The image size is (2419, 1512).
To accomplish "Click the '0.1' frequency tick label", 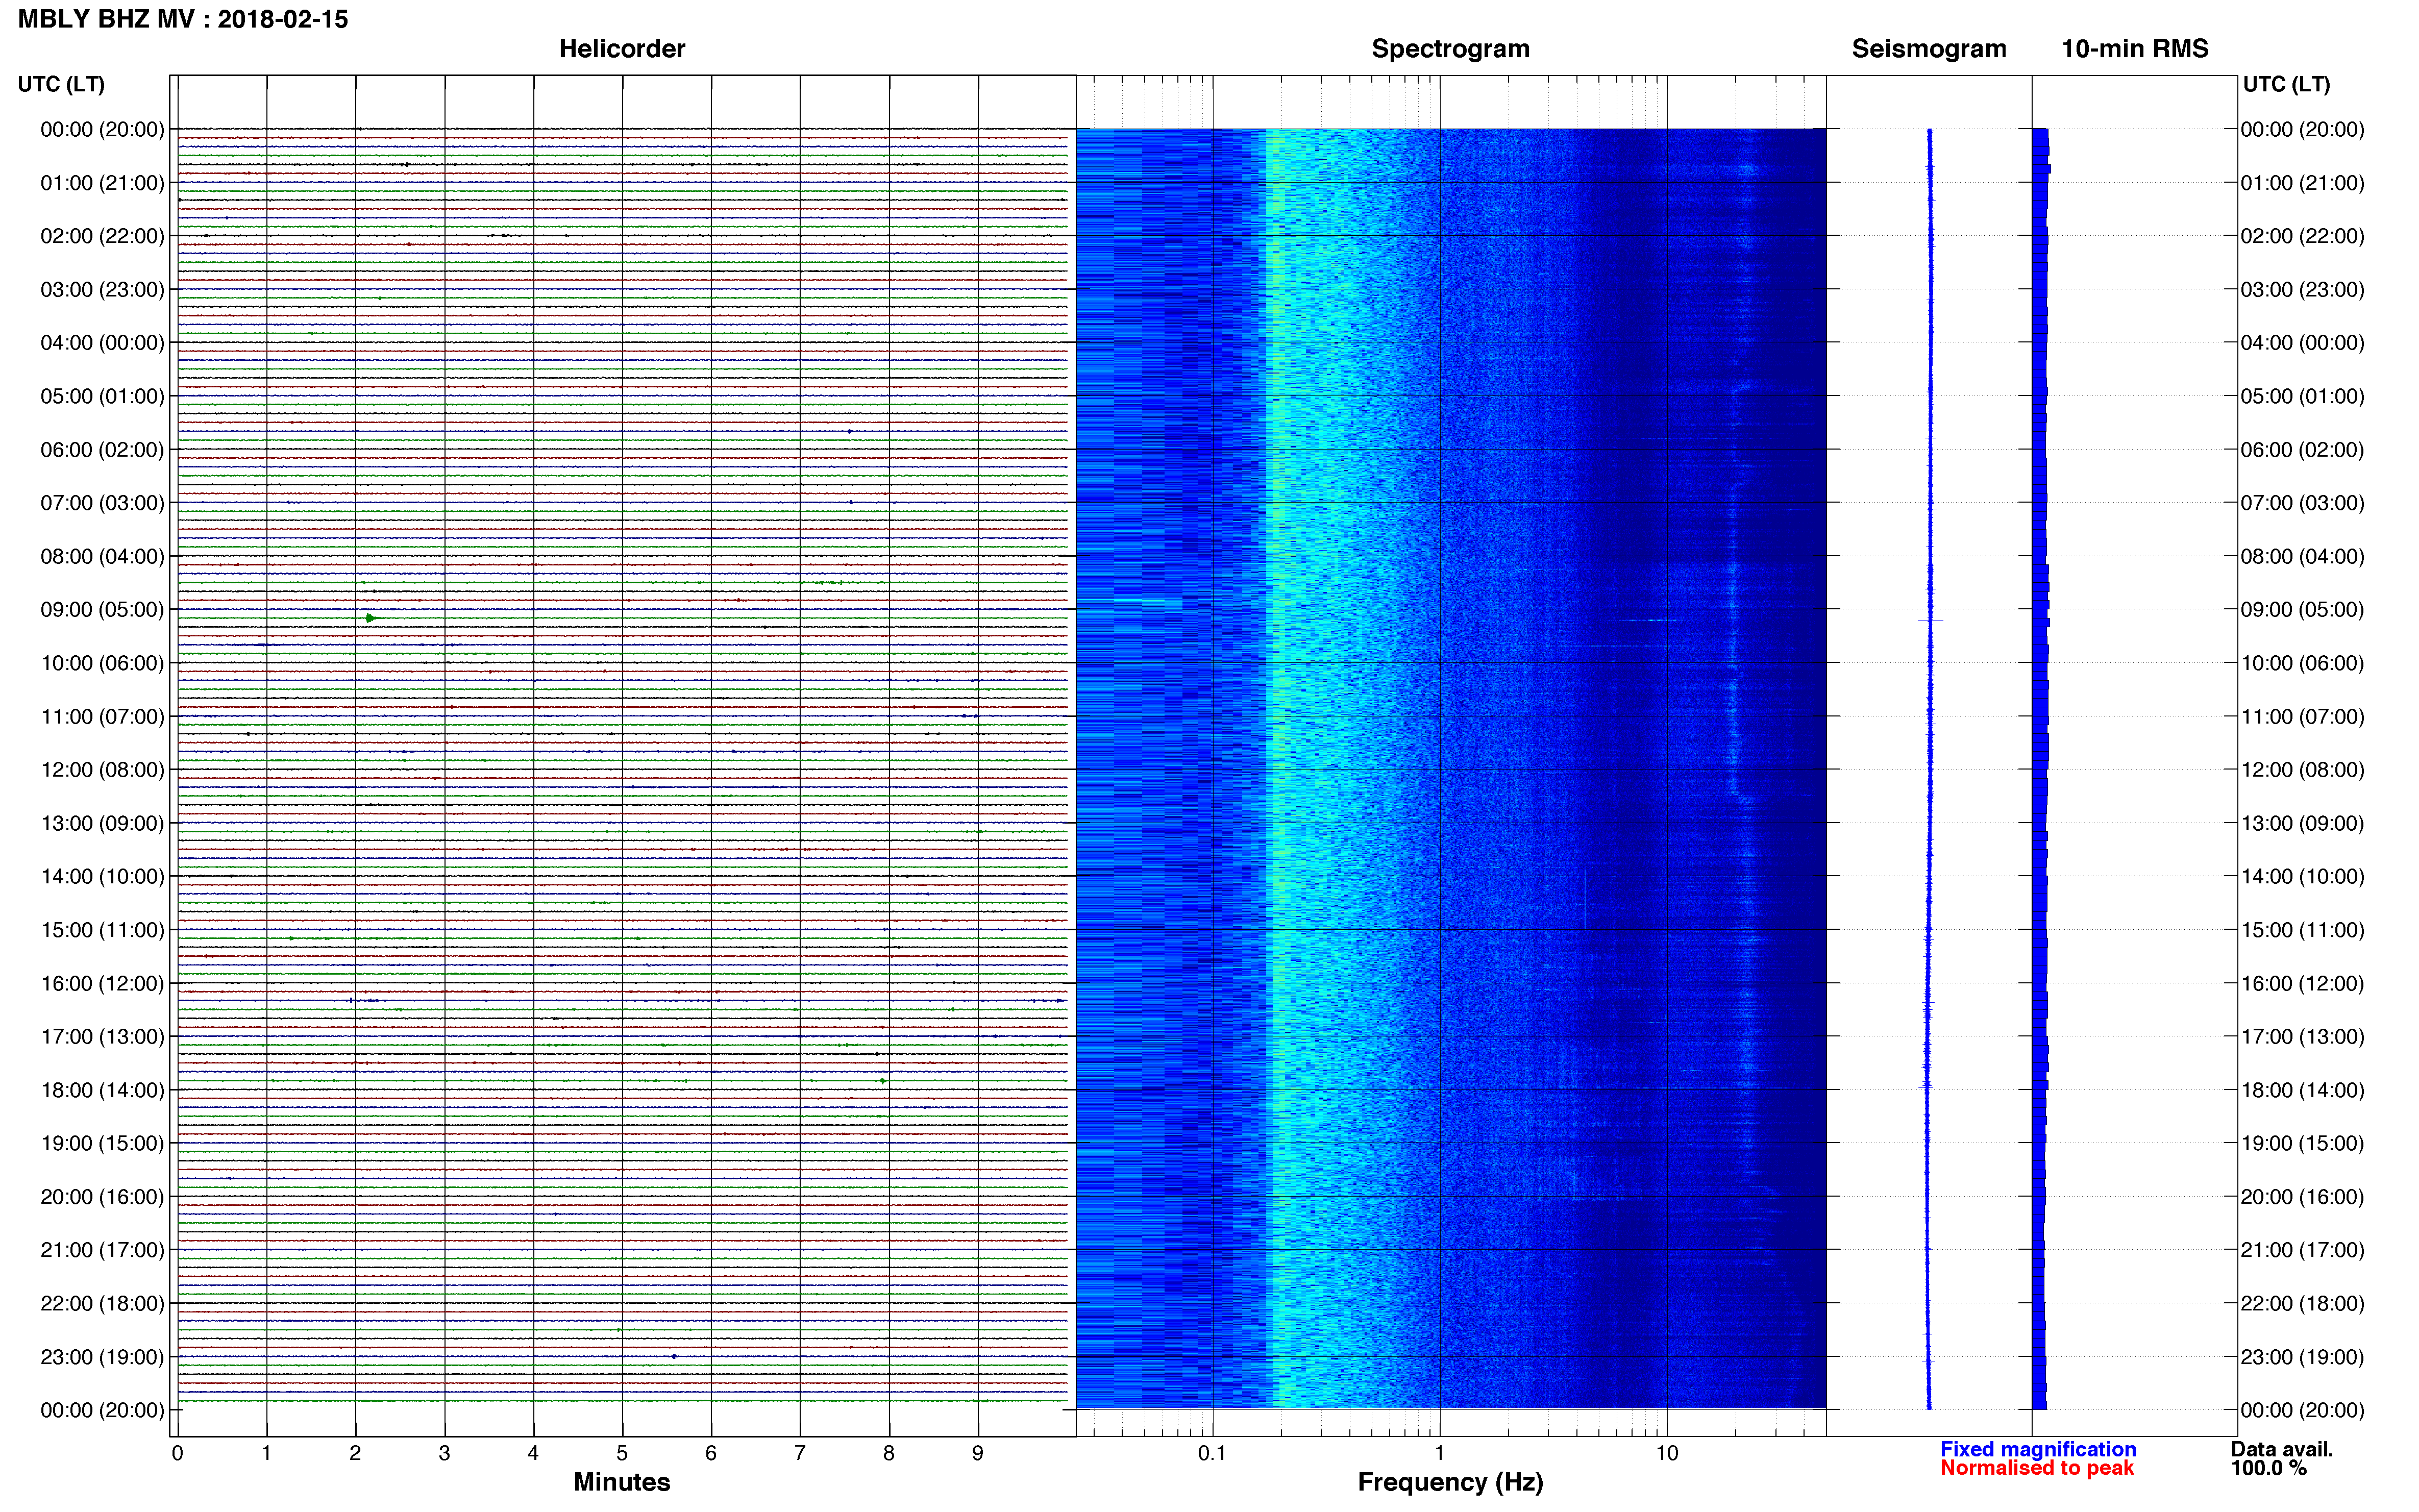I will (1212, 1453).
